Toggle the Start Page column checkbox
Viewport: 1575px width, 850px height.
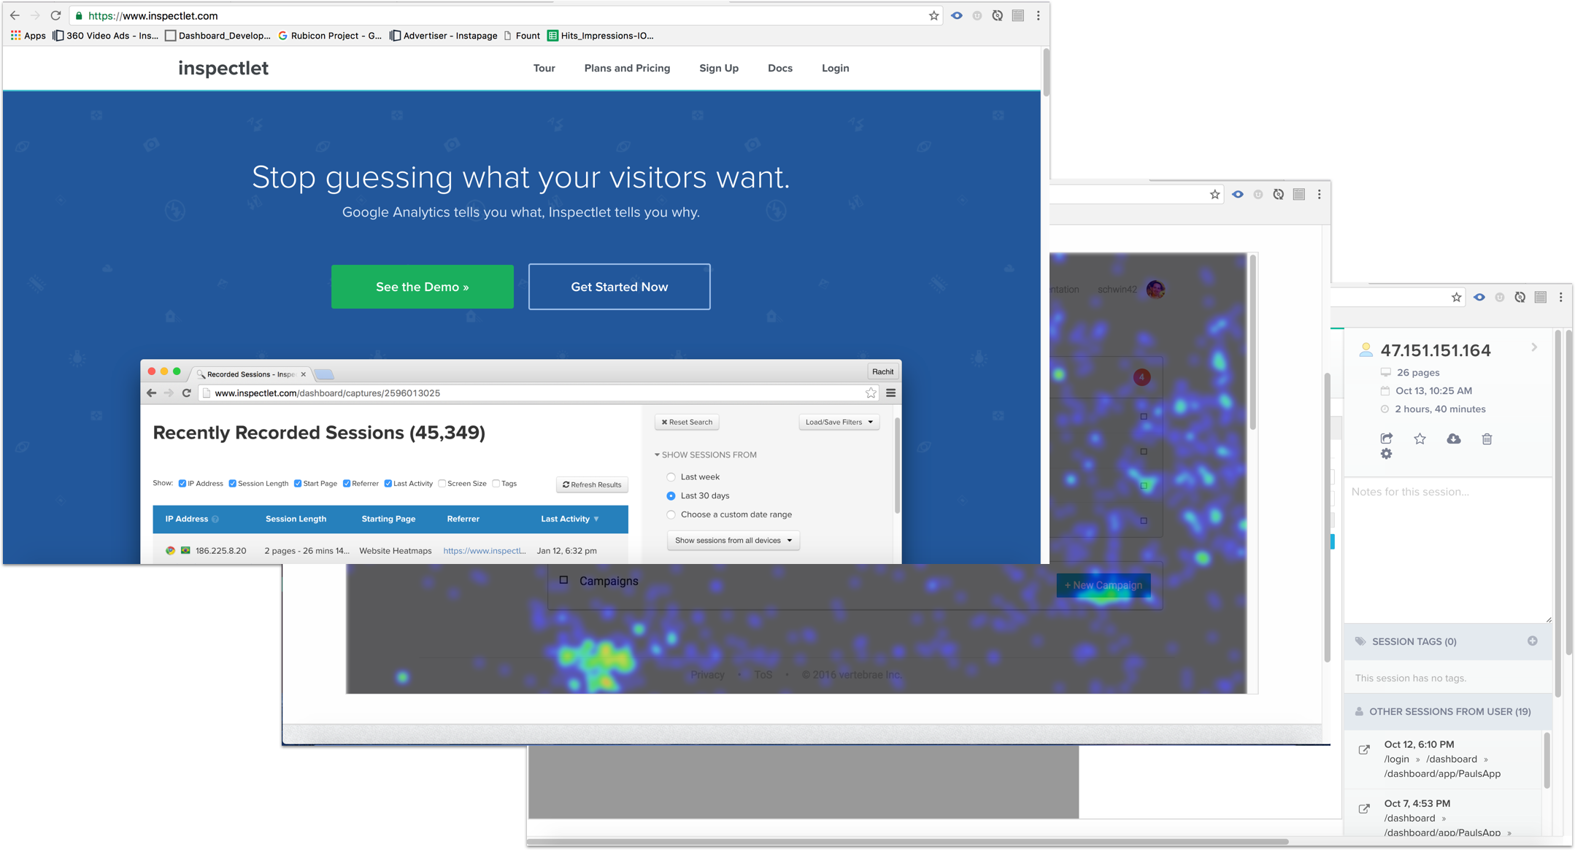click(298, 484)
